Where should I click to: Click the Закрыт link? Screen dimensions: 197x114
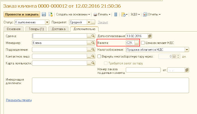pyautogui.click(x=103, y=22)
